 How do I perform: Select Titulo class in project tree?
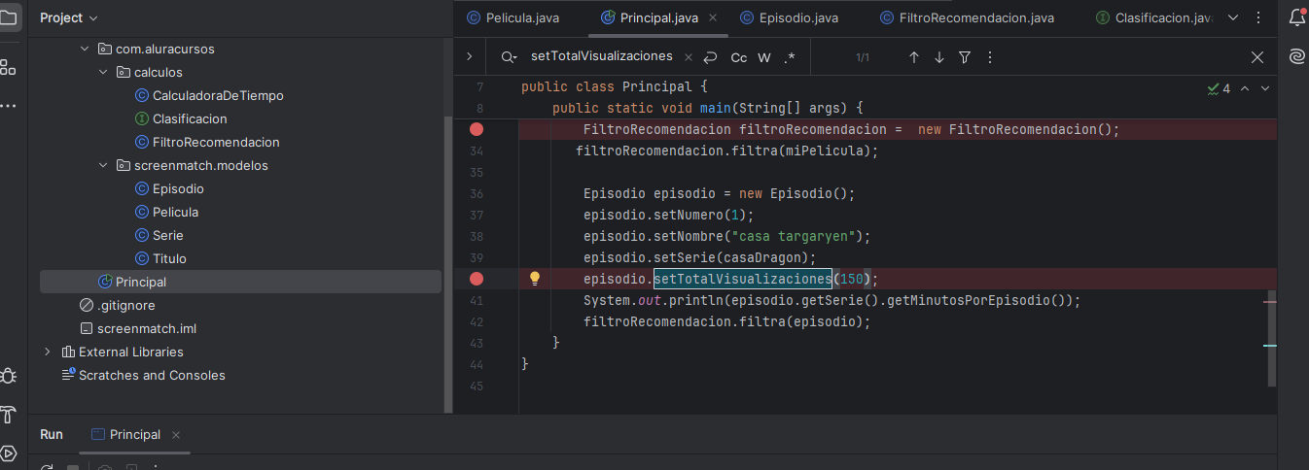[x=169, y=258]
